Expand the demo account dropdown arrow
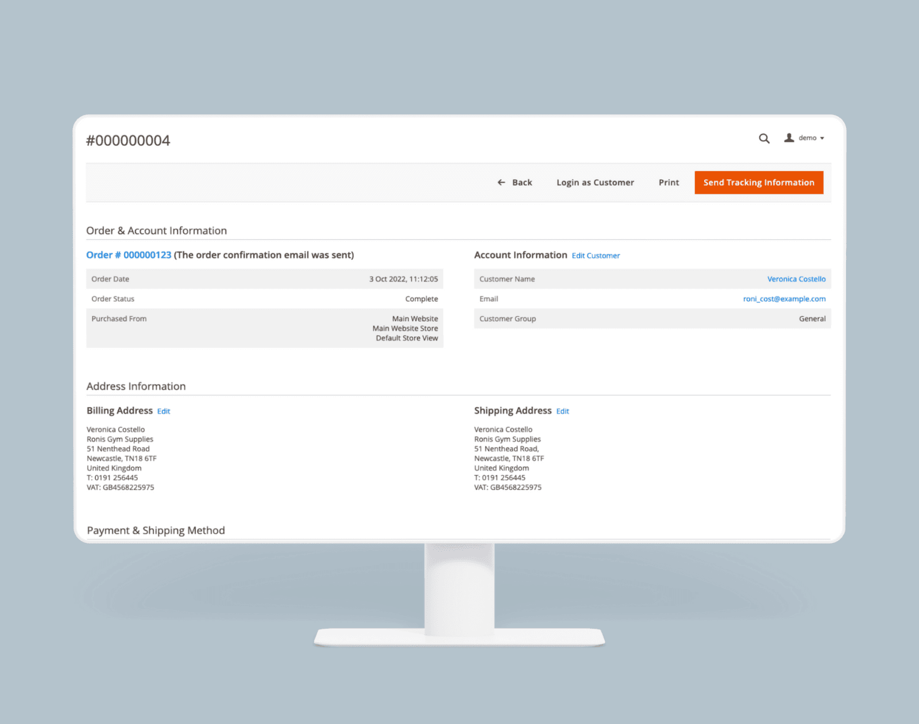 [822, 138]
